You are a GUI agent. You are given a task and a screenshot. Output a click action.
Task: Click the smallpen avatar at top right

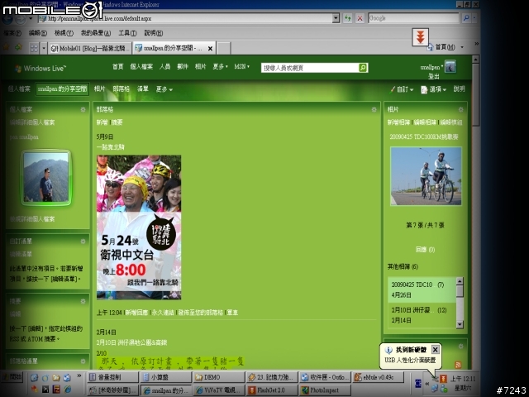[450, 66]
